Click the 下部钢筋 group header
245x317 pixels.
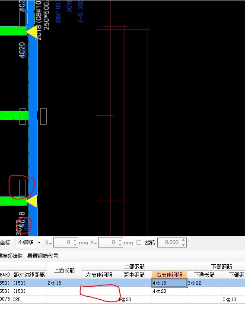tap(222, 266)
